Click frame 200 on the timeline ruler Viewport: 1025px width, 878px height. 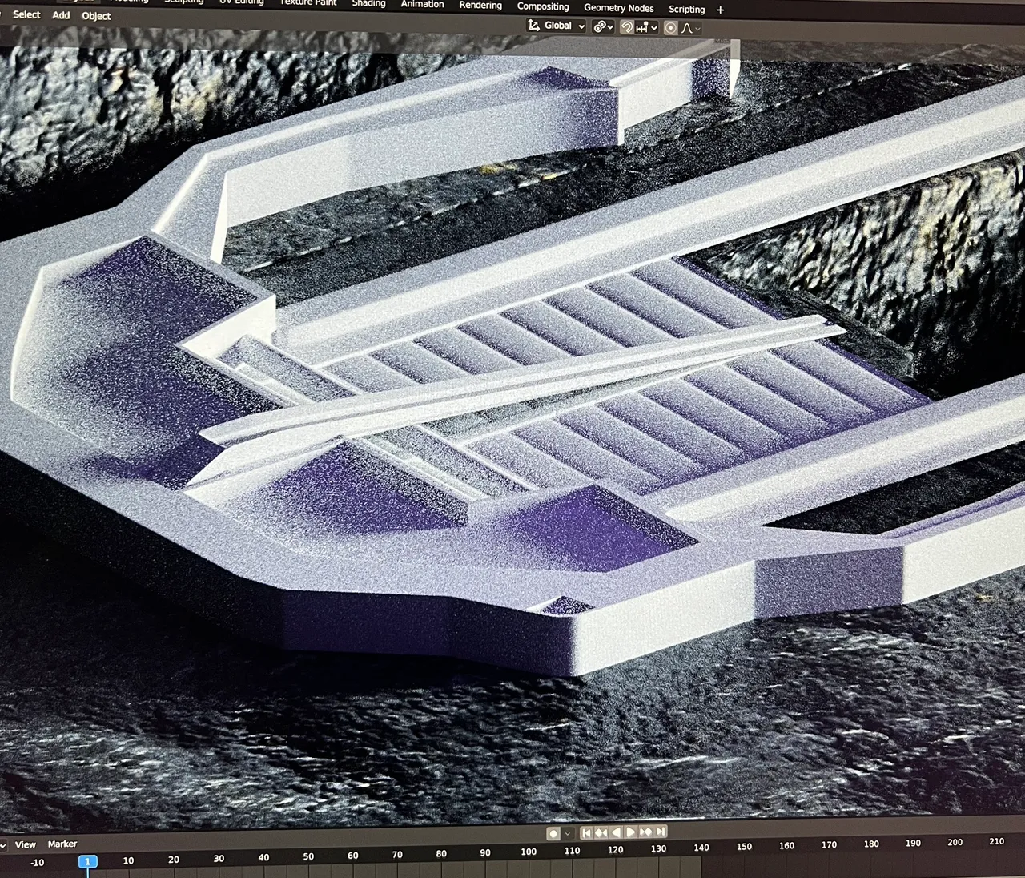point(955,843)
